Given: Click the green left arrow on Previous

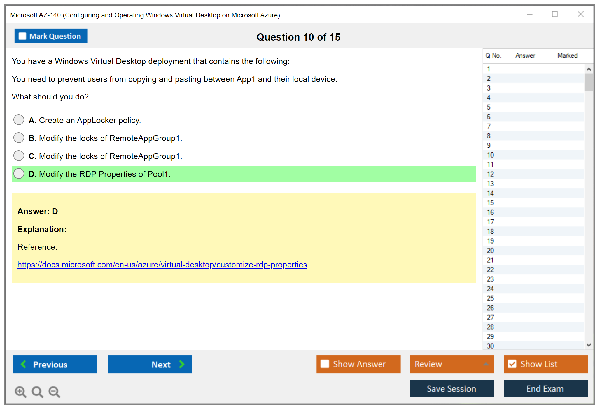Looking at the screenshot, I should coord(24,364).
